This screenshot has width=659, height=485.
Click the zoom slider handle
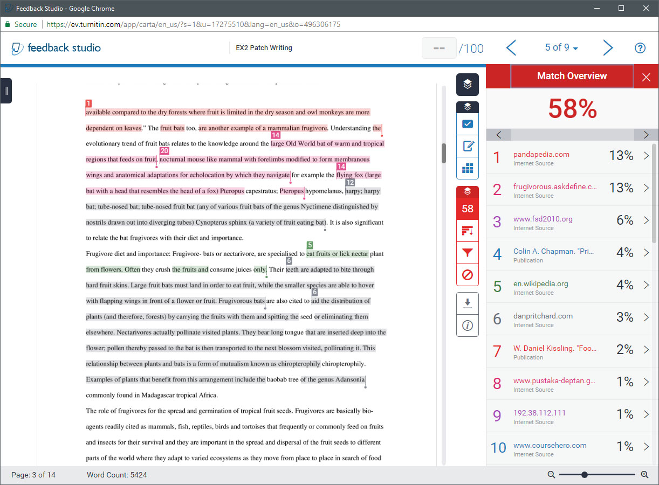585,475
